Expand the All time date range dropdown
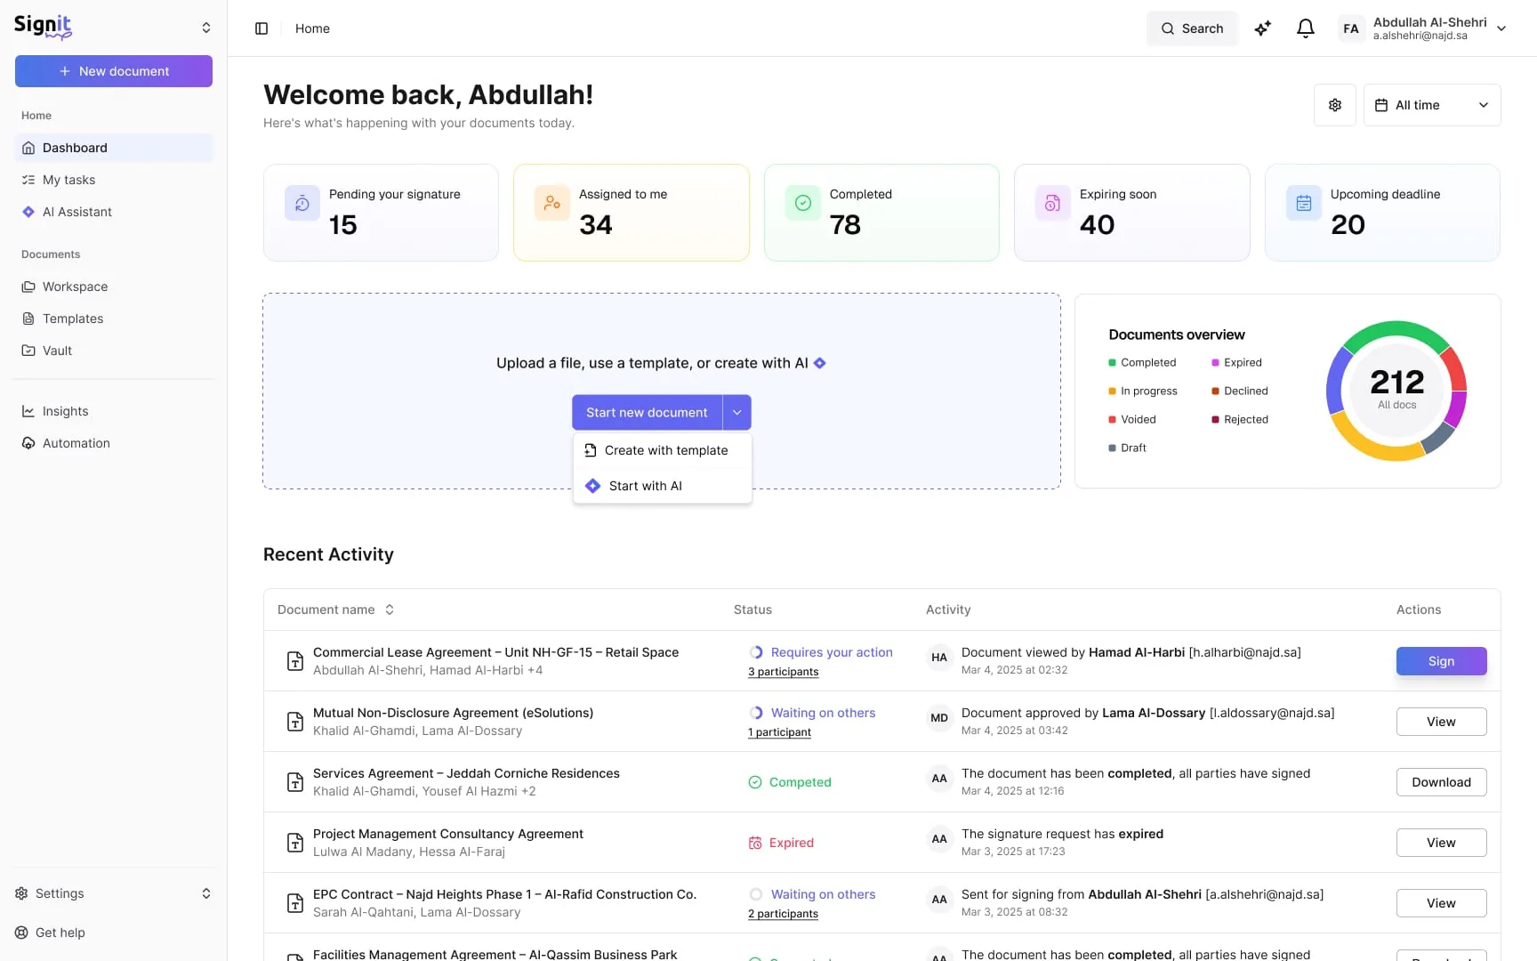The height and width of the screenshot is (961, 1537). (1431, 104)
